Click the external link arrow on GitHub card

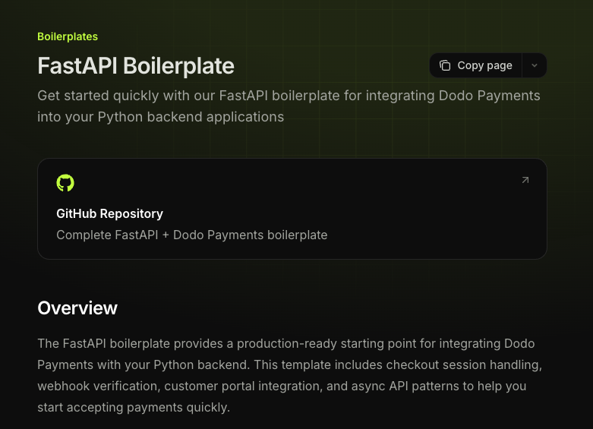pyautogui.click(x=525, y=180)
